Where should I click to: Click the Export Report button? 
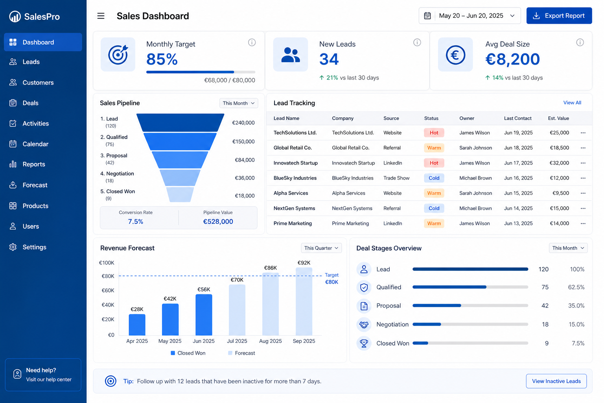point(559,16)
